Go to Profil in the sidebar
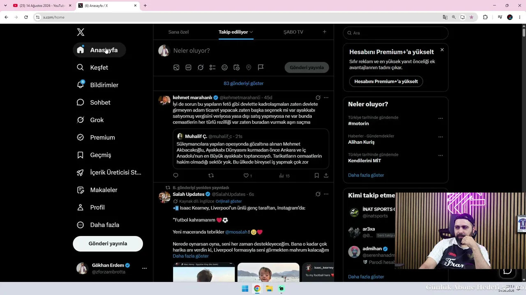The image size is (526, 295). point(91,207)
